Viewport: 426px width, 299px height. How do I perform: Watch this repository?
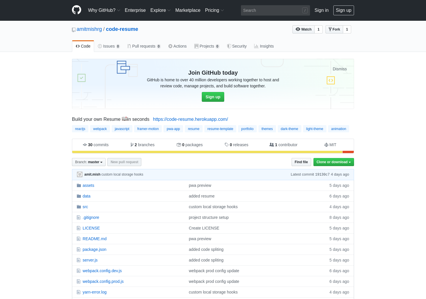click(x=303, y=29)
